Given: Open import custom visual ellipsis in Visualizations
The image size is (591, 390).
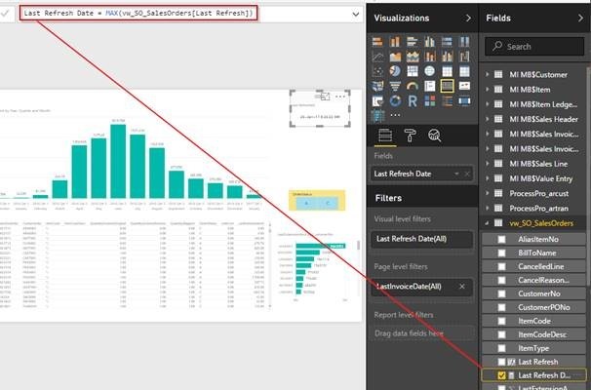Looking at the screenshot, I should click(x=395, y=115).
